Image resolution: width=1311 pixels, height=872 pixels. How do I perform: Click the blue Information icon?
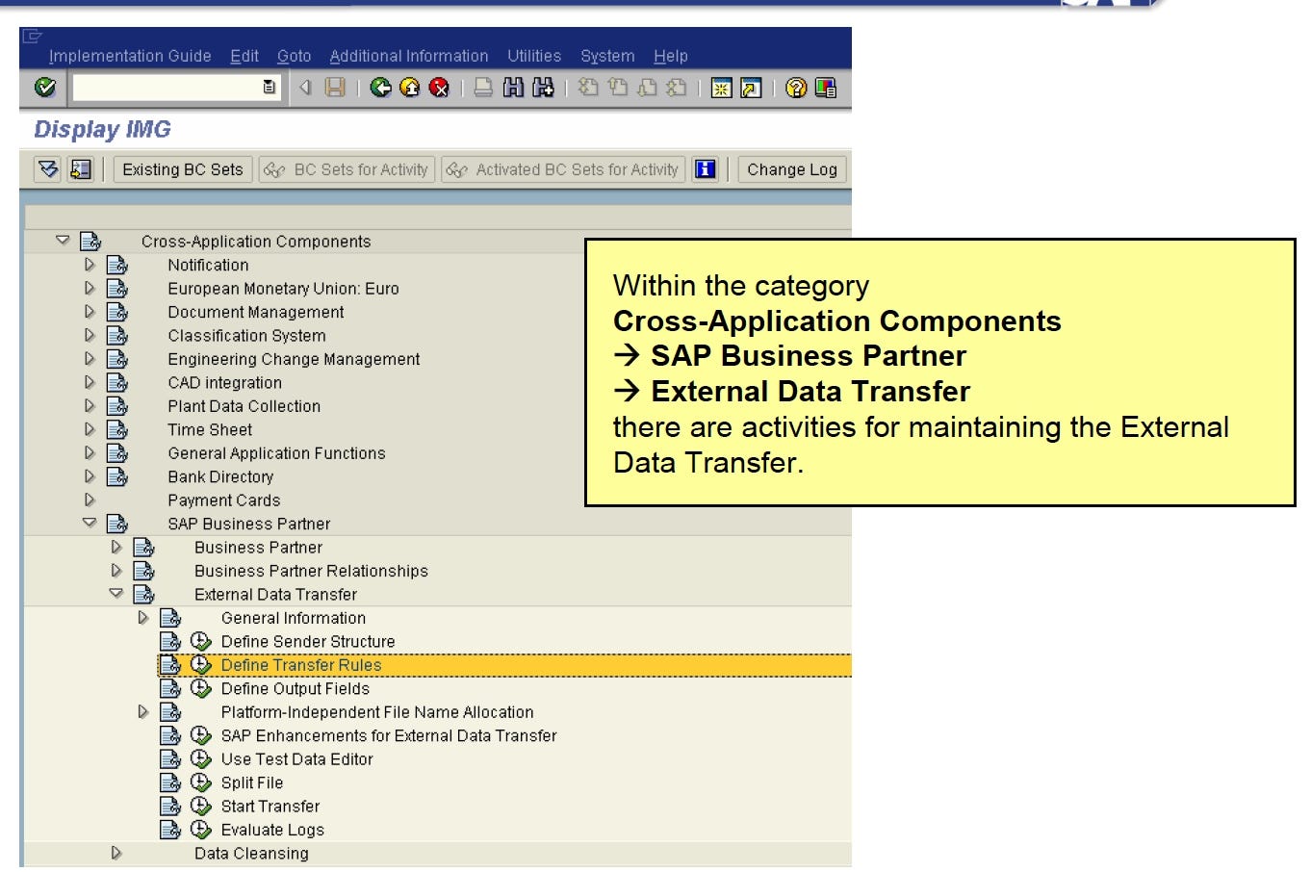706,169
